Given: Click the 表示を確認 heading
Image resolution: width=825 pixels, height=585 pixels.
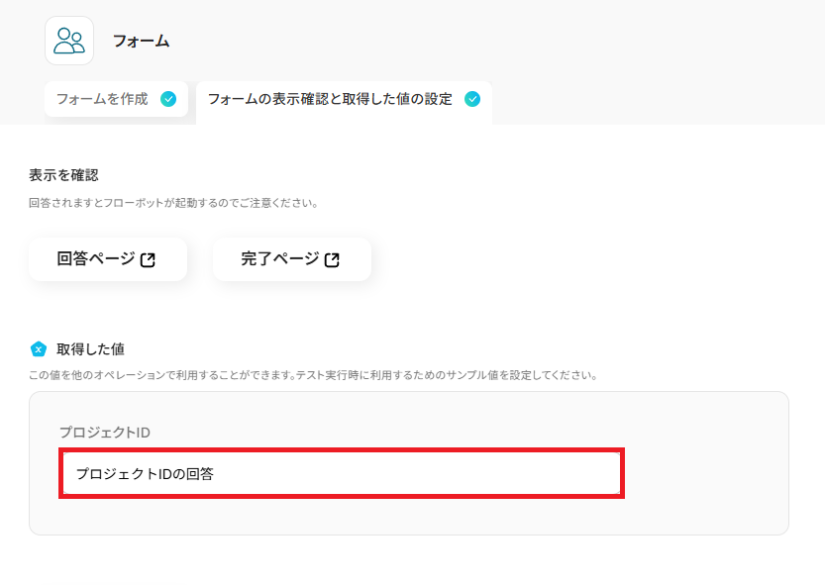Looking at the screenshot, I should point(63,174).
